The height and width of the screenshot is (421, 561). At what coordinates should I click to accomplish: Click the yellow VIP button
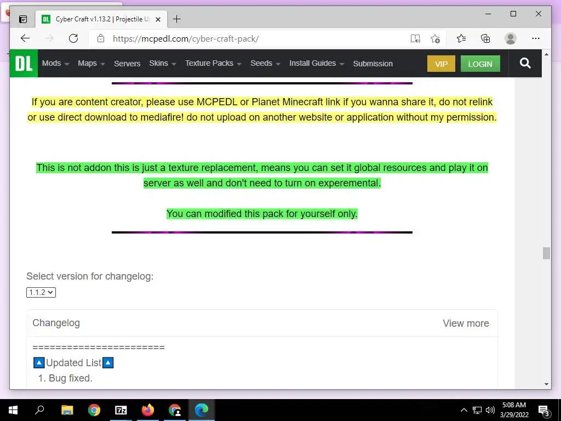coord(441,64)
